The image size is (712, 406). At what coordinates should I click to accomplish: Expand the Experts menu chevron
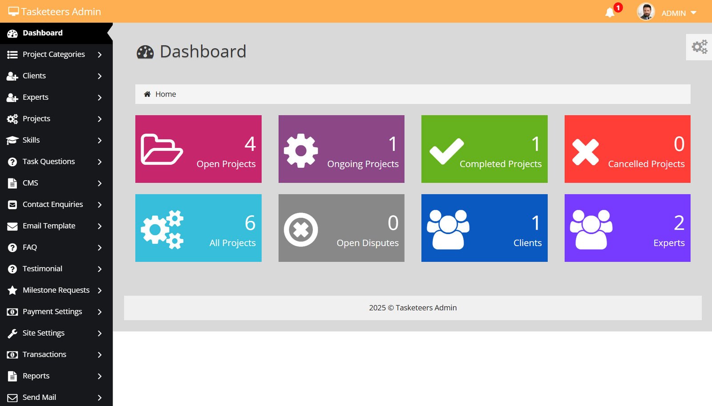tap(100, 97)
